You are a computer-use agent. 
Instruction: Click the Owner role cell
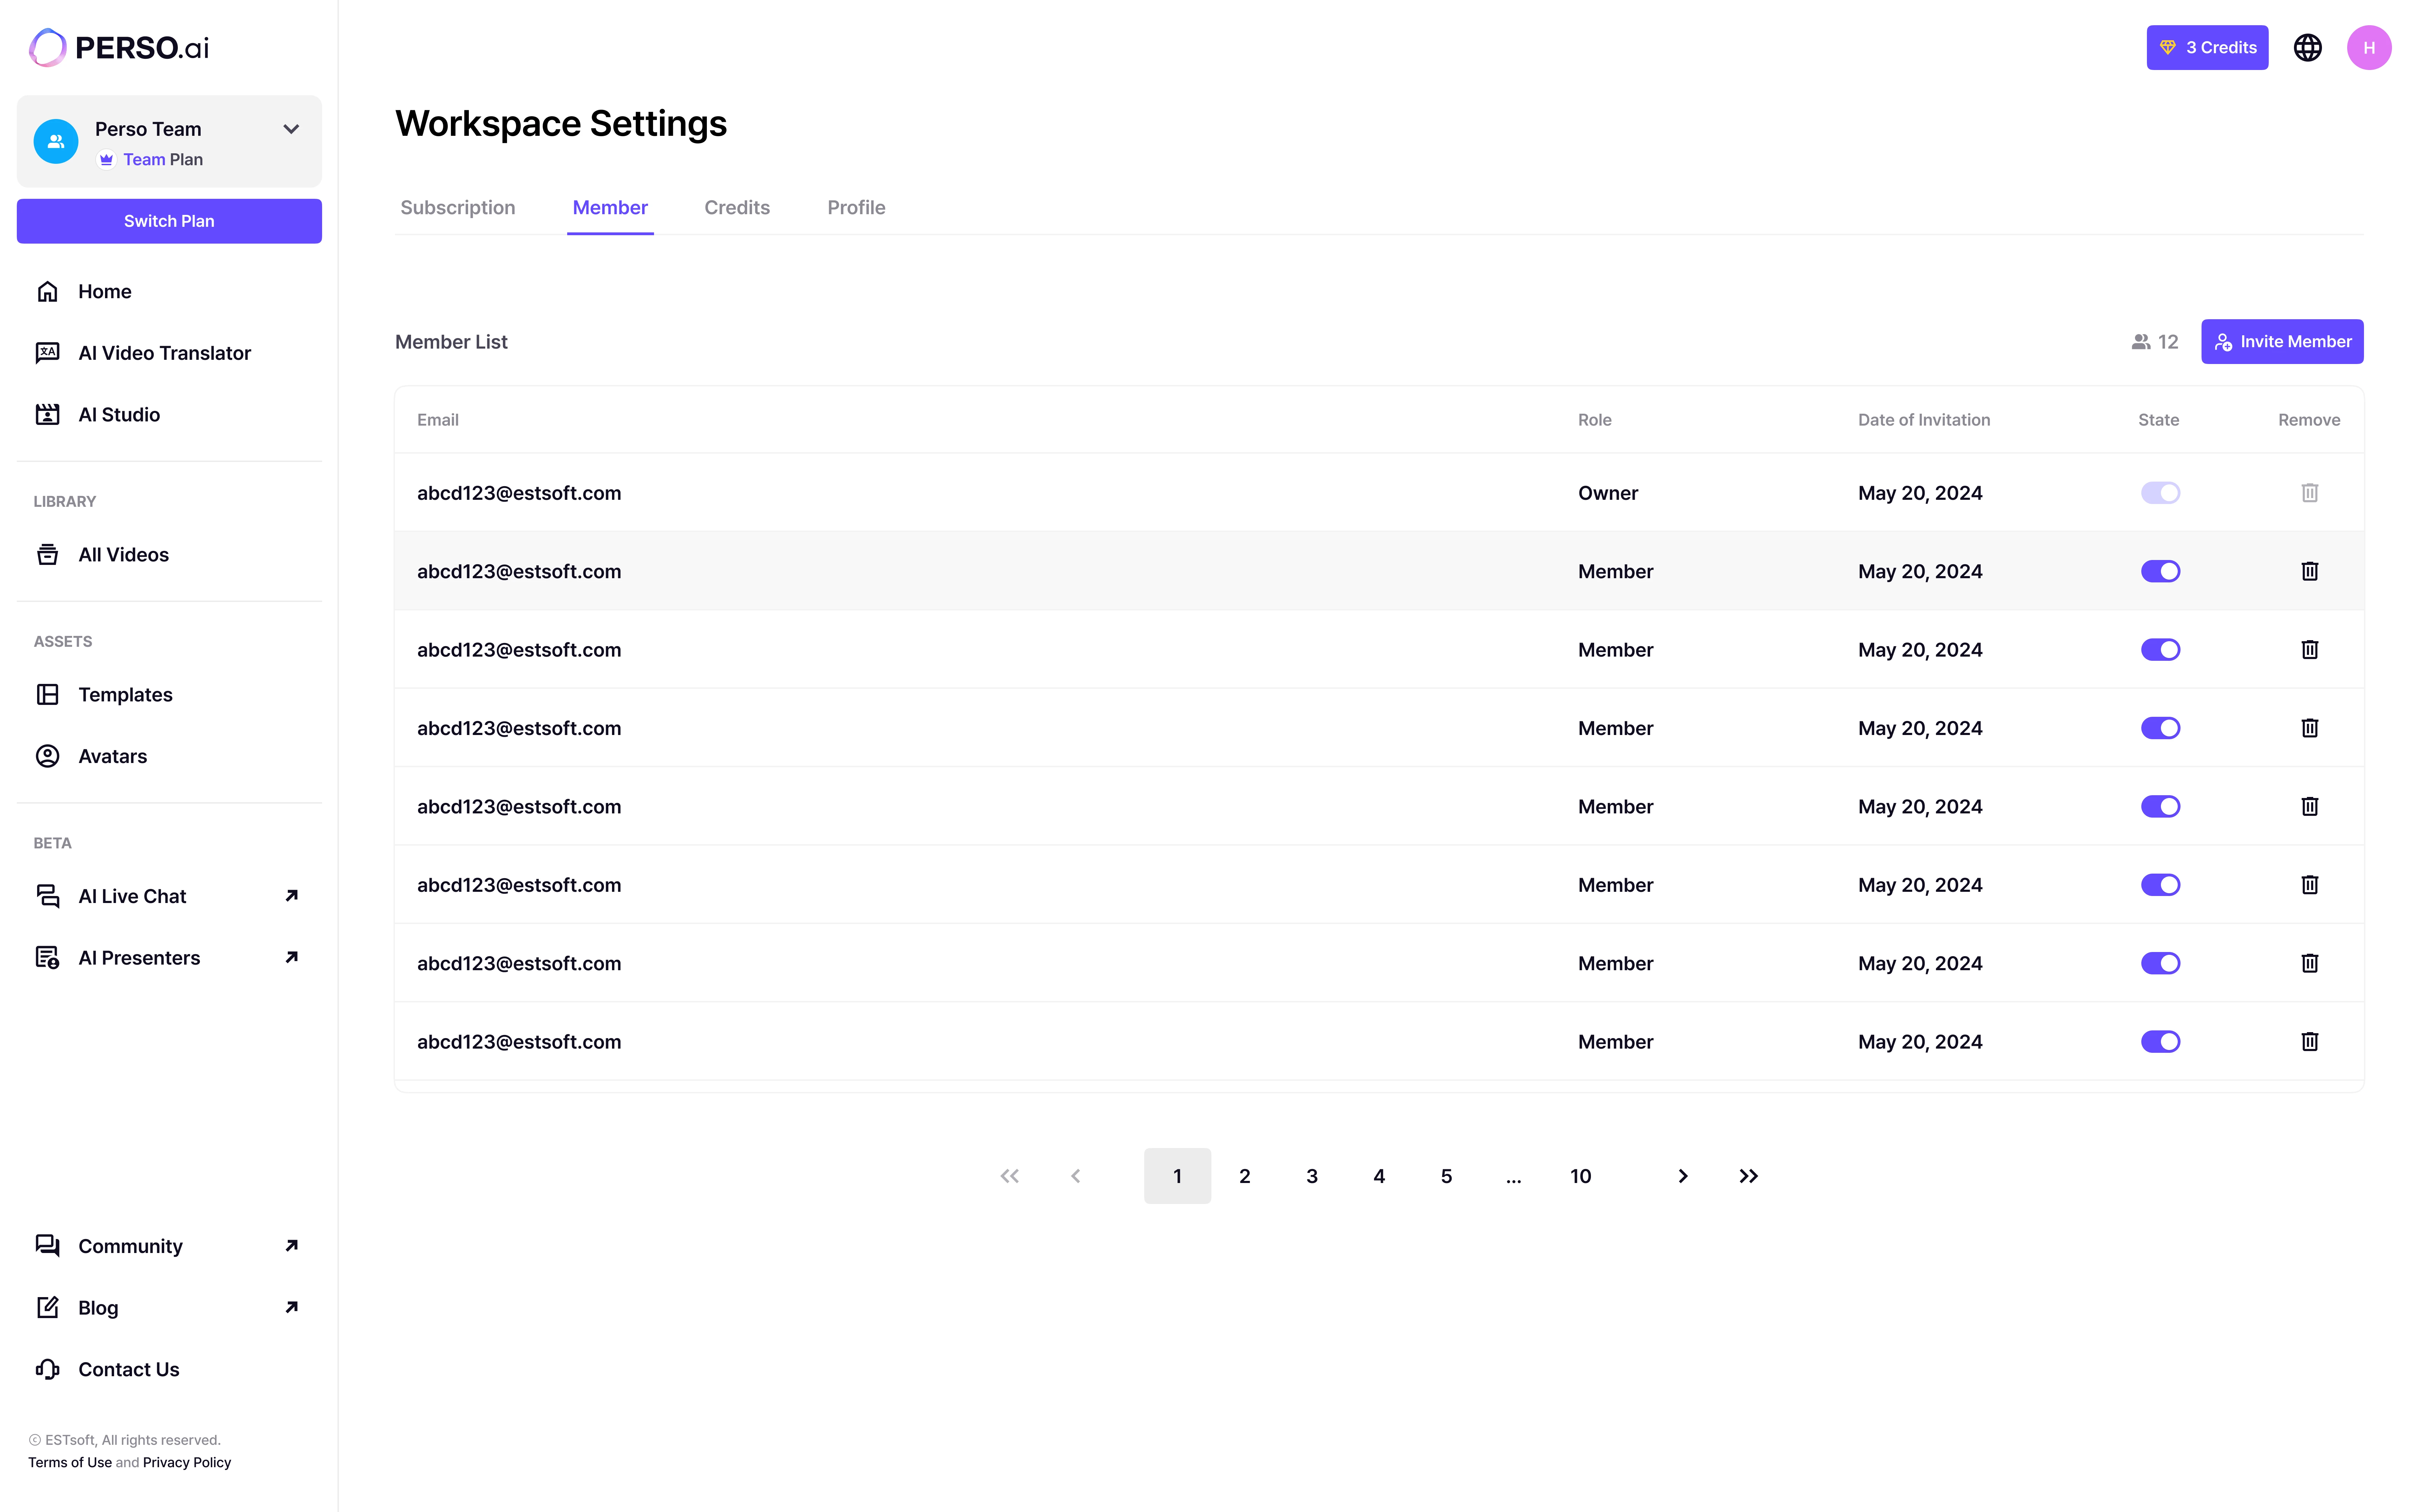pos(1608,493)
